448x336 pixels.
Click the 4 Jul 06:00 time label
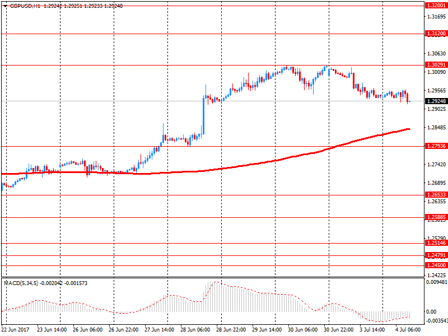point(408,330)
